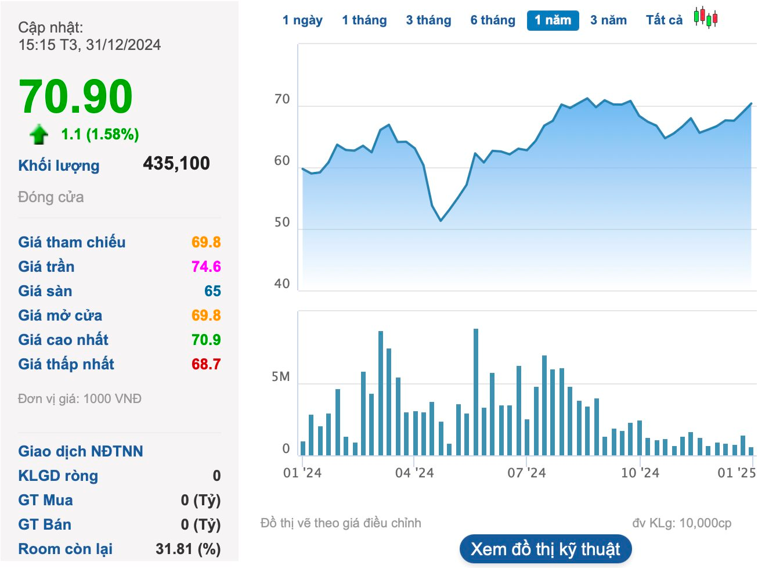Click the 'Giá sàn' label
This screenshot has width=758, height=568.
45,291
